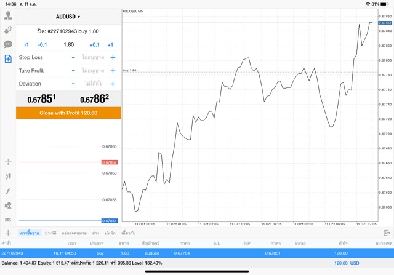Click the red ask marker 0.67862
394x275 pixels.
click(x=110, y=162)
